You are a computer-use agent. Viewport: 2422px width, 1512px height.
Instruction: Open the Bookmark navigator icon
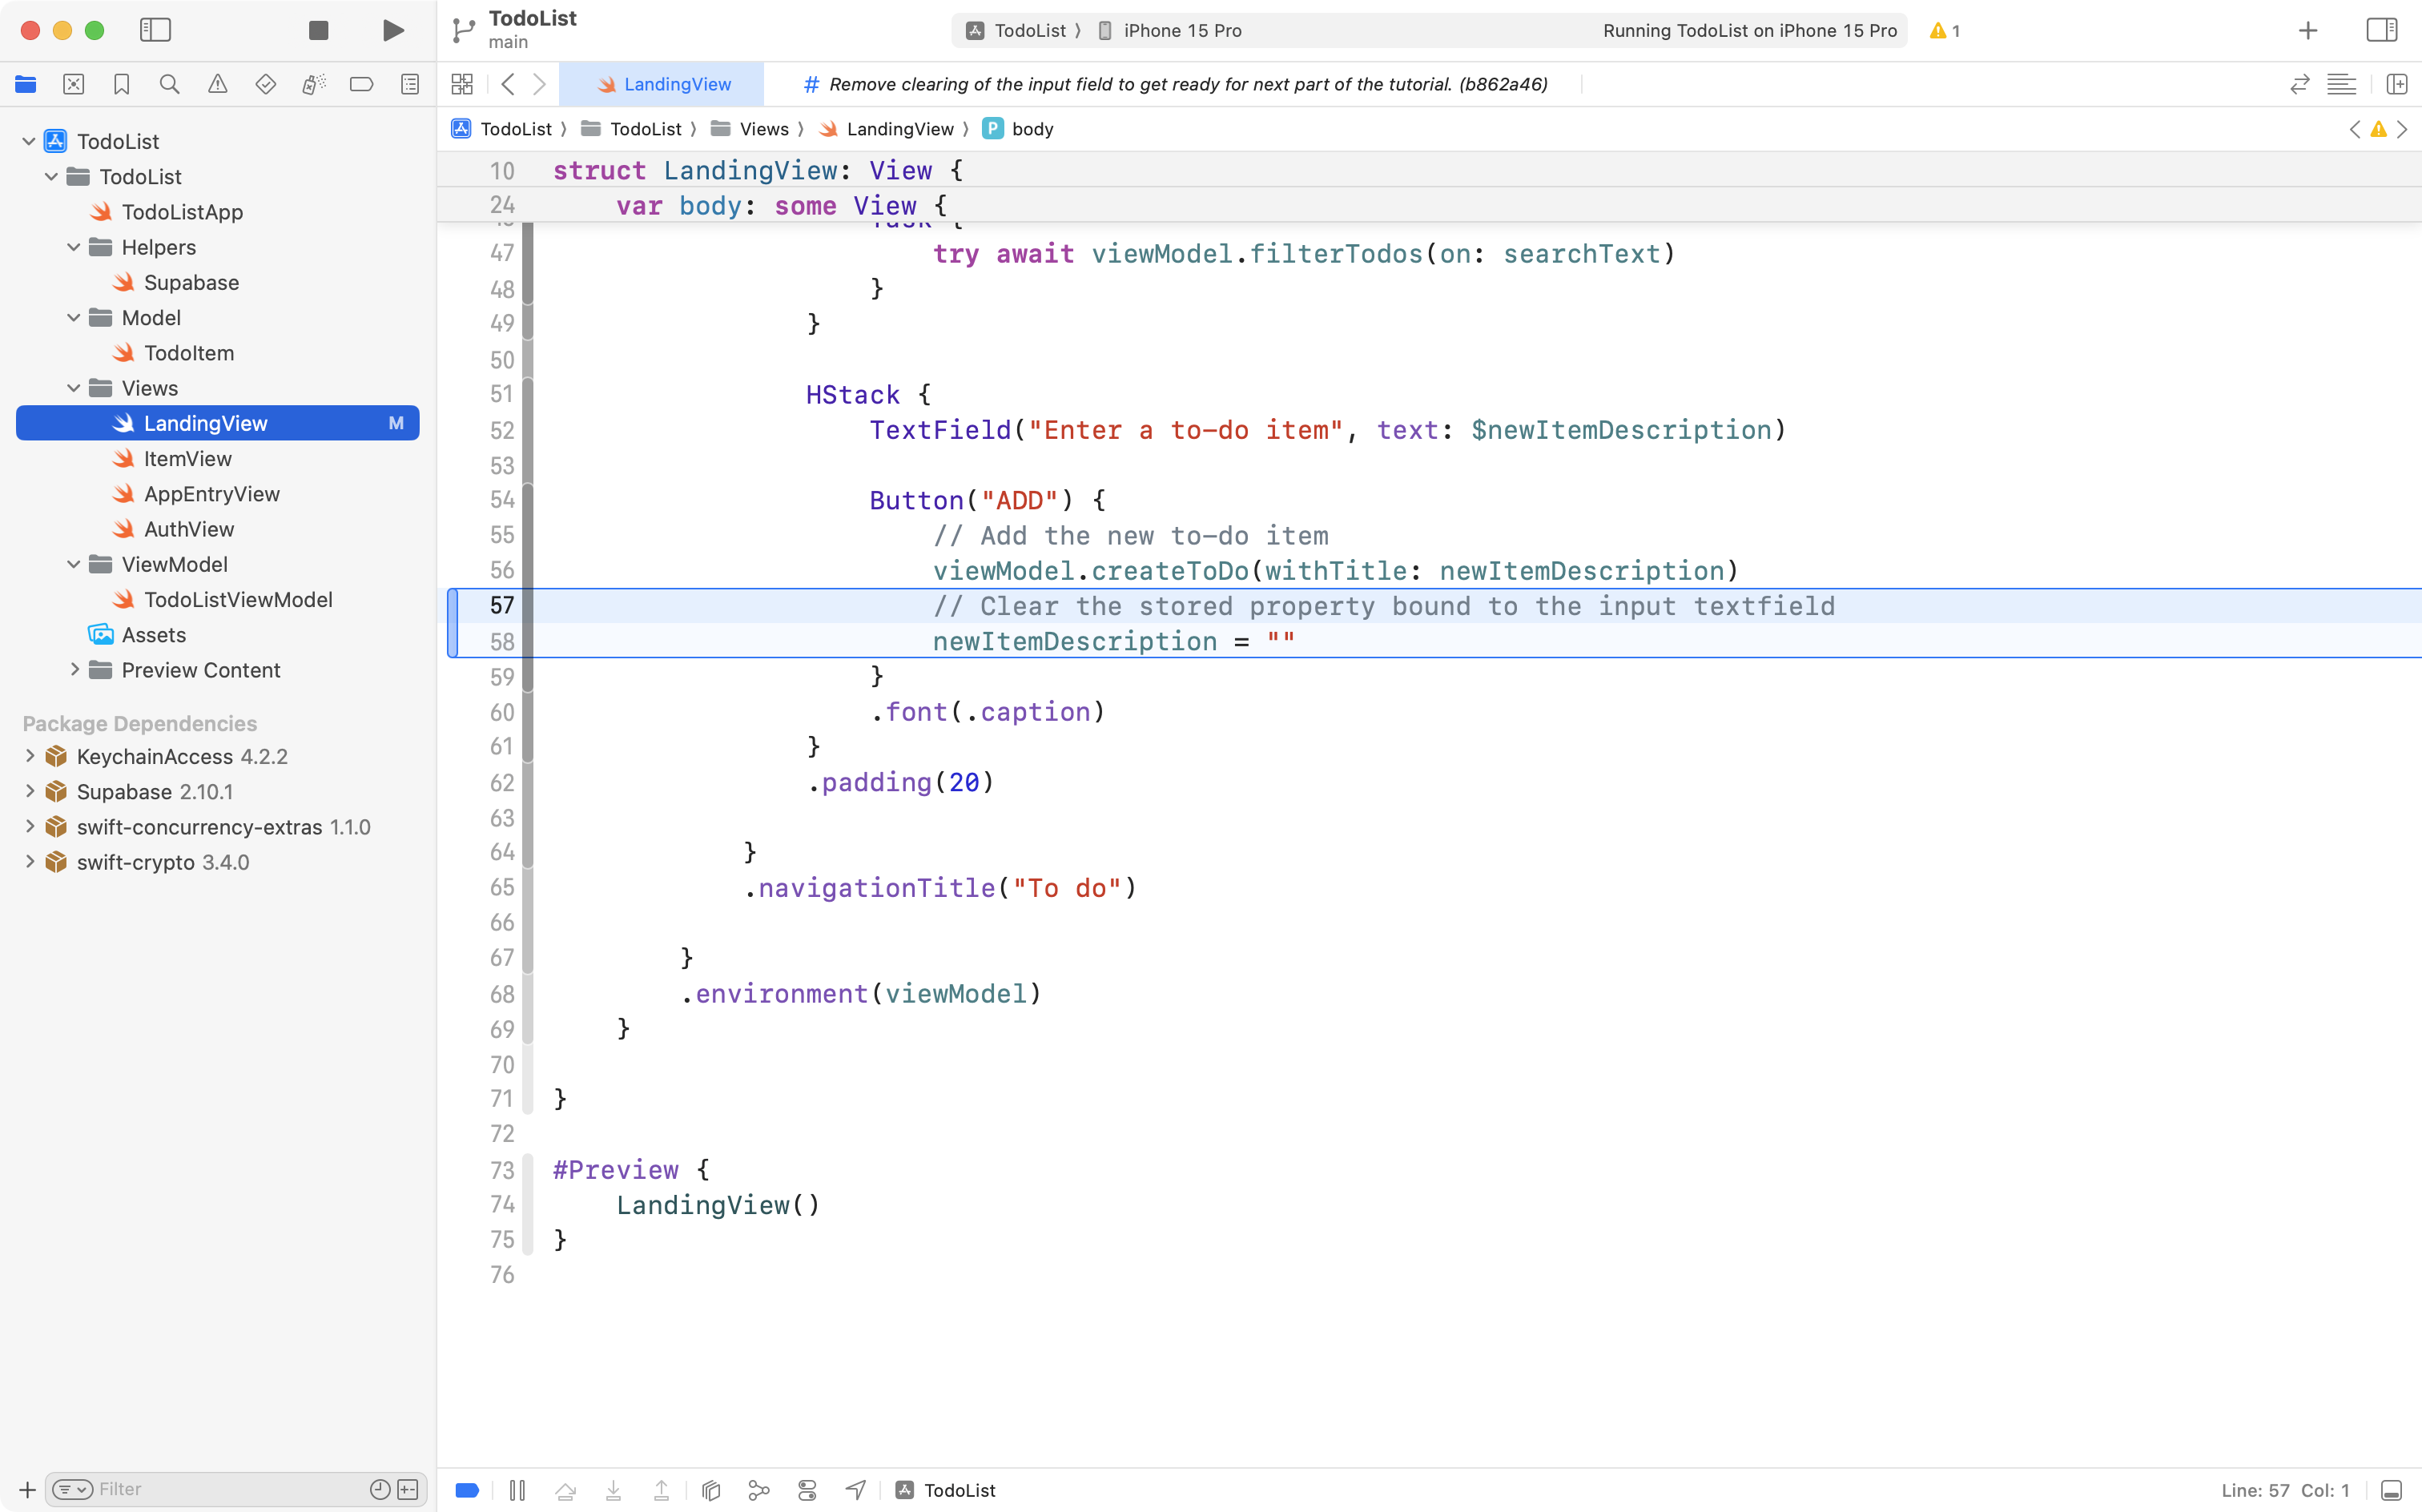point(121,84)
